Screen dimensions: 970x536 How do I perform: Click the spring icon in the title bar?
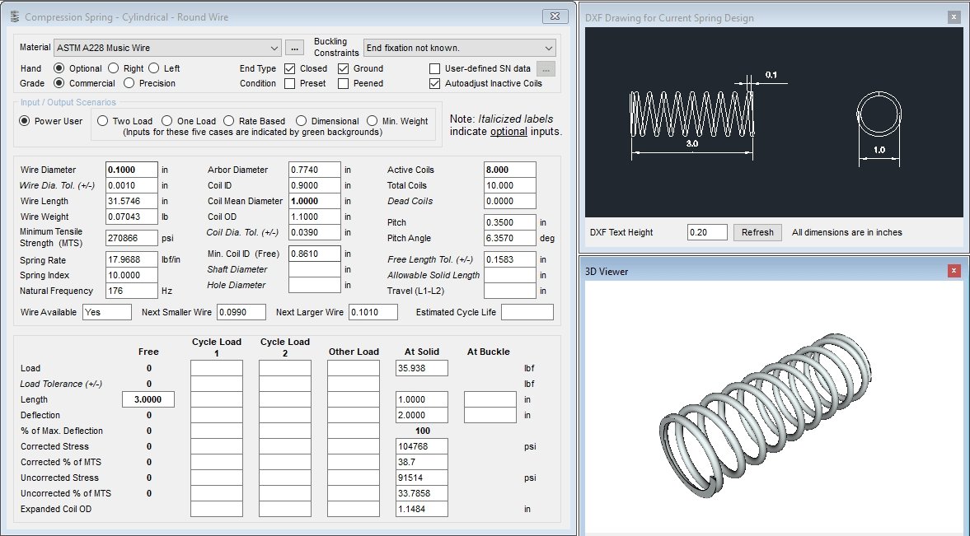13,16
